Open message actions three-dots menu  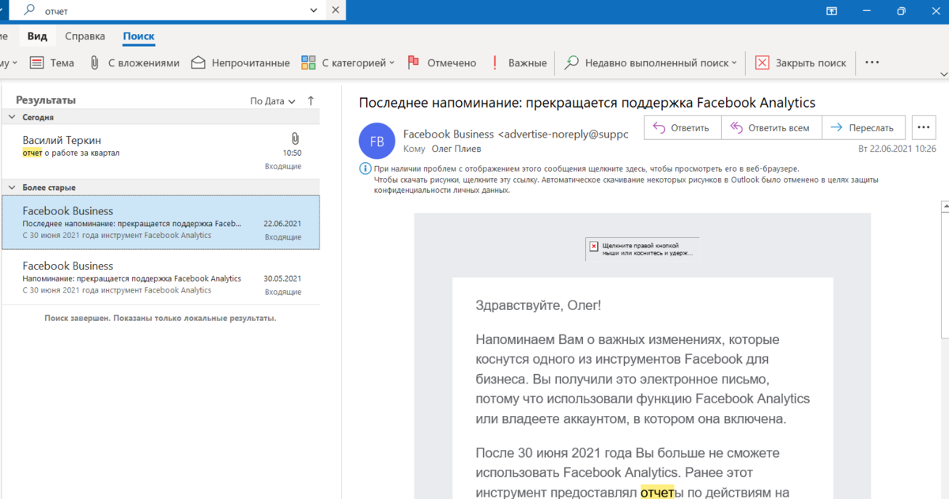(924, 127)
